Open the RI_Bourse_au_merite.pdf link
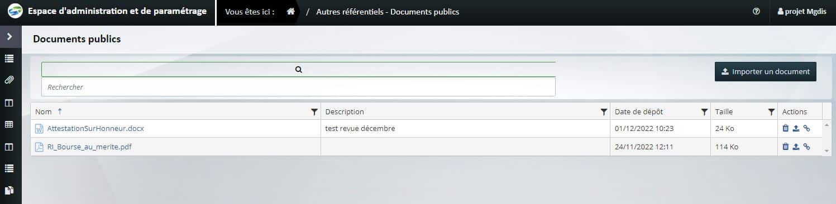The height and width of the screenshot is (204, 836). (89, 147)
